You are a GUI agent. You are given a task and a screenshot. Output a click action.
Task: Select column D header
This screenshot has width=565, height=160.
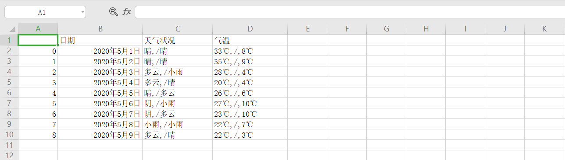[x=250, y=29]
